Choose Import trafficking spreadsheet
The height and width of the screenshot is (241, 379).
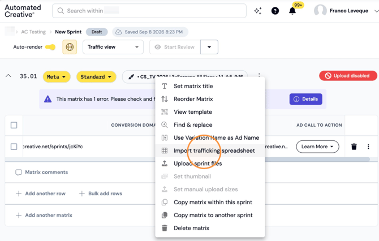click(210, 150)
